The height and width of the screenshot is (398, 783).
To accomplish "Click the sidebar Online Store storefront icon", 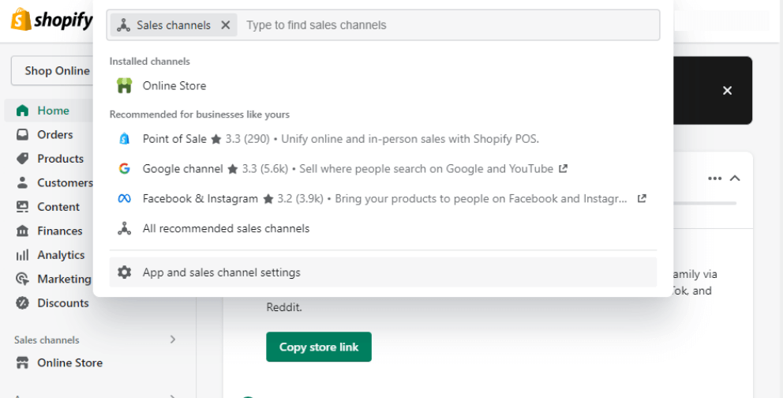I will 22,363.
